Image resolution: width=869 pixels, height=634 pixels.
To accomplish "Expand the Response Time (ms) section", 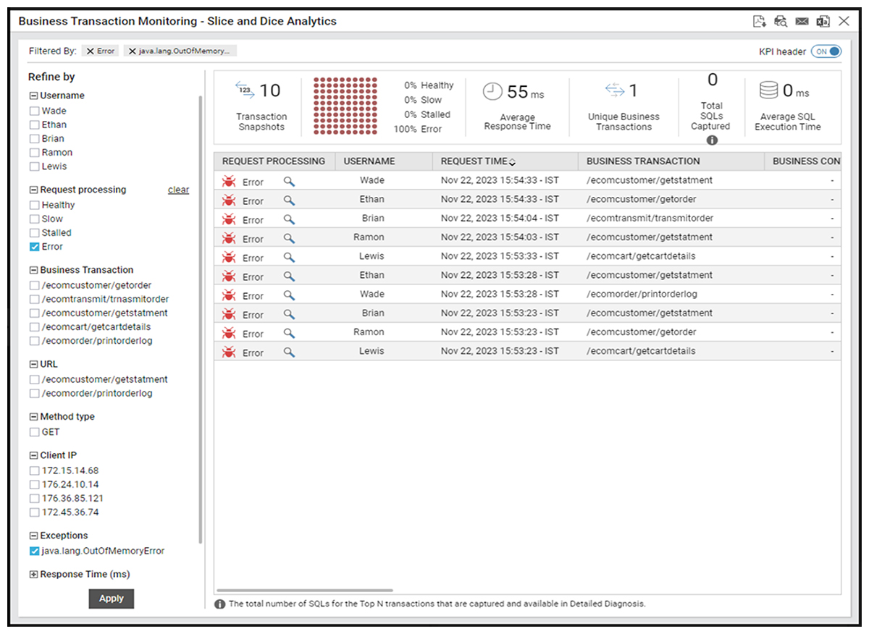I will (x=33, y=575).
